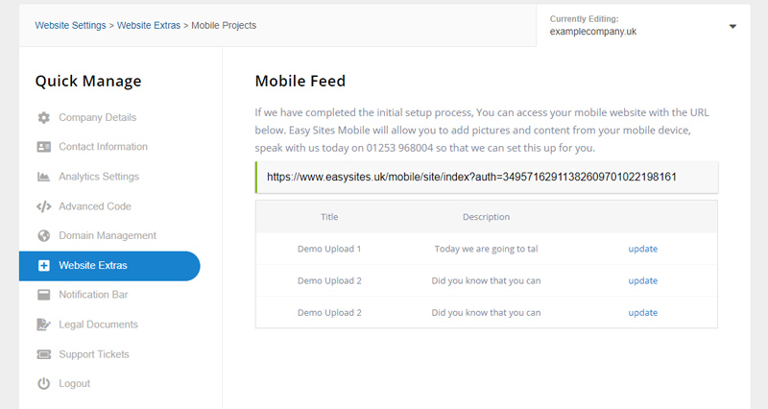This screenshot has height=409, width=768.
Task: Click the Advanced Code brackets icon
Action: (43, 206)
